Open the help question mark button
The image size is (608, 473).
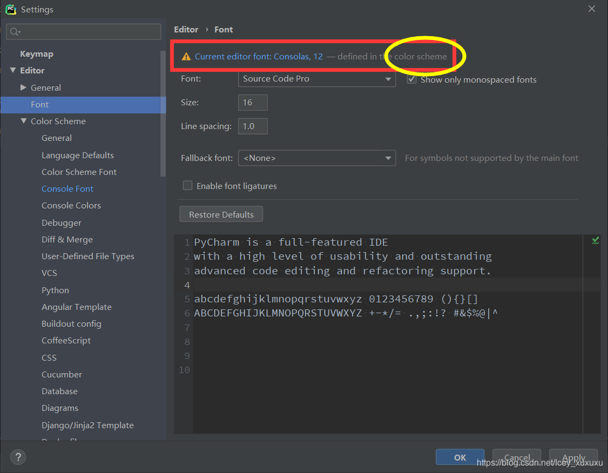(18, 457)
